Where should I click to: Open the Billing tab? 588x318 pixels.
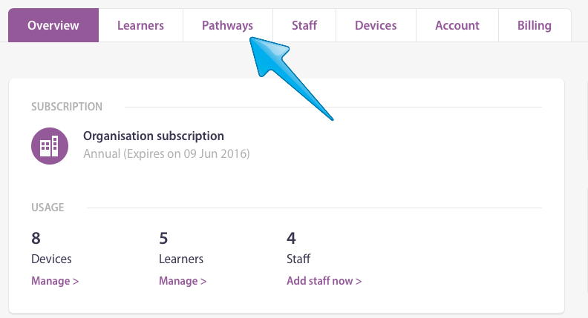click(x=535, y=26)
